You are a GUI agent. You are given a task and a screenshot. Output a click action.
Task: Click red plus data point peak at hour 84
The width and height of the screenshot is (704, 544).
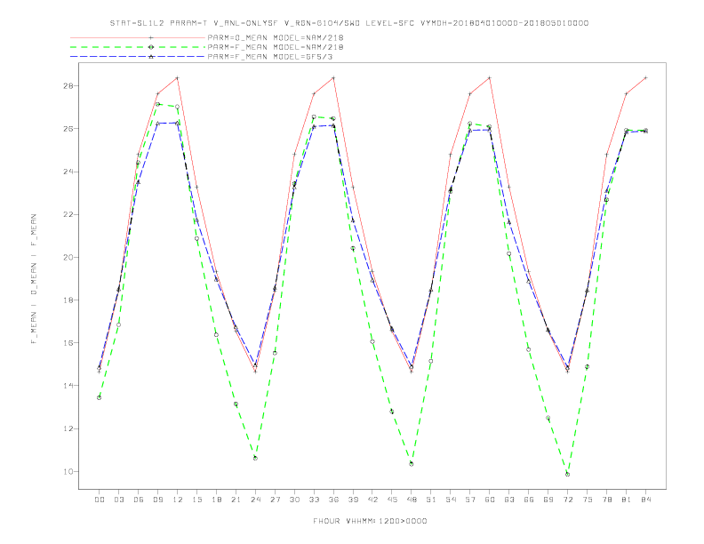[645, 78]
